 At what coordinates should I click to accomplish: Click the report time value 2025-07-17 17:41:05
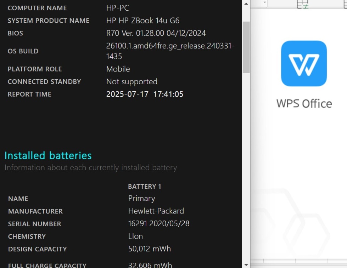click(x=145, y=94)
